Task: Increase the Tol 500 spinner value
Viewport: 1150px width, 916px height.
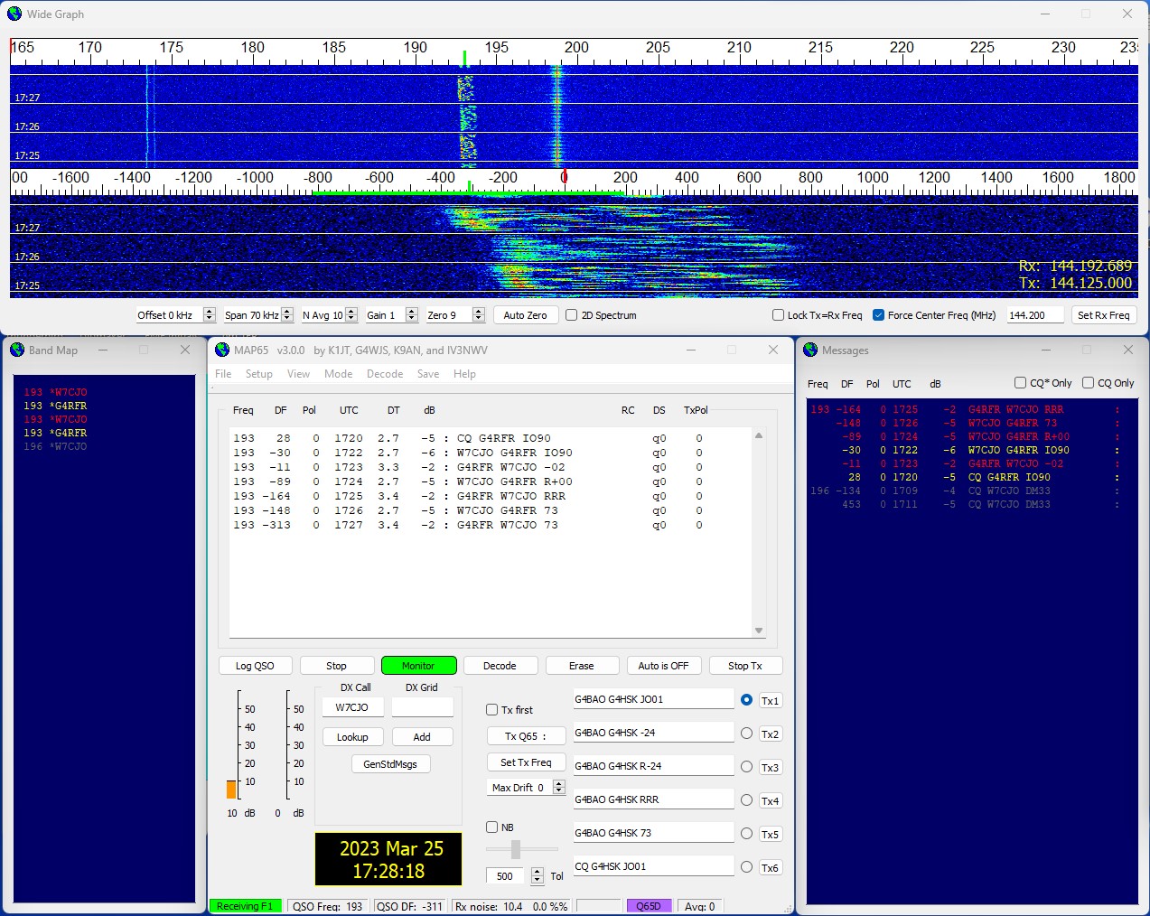Action: tap(538, 872)
